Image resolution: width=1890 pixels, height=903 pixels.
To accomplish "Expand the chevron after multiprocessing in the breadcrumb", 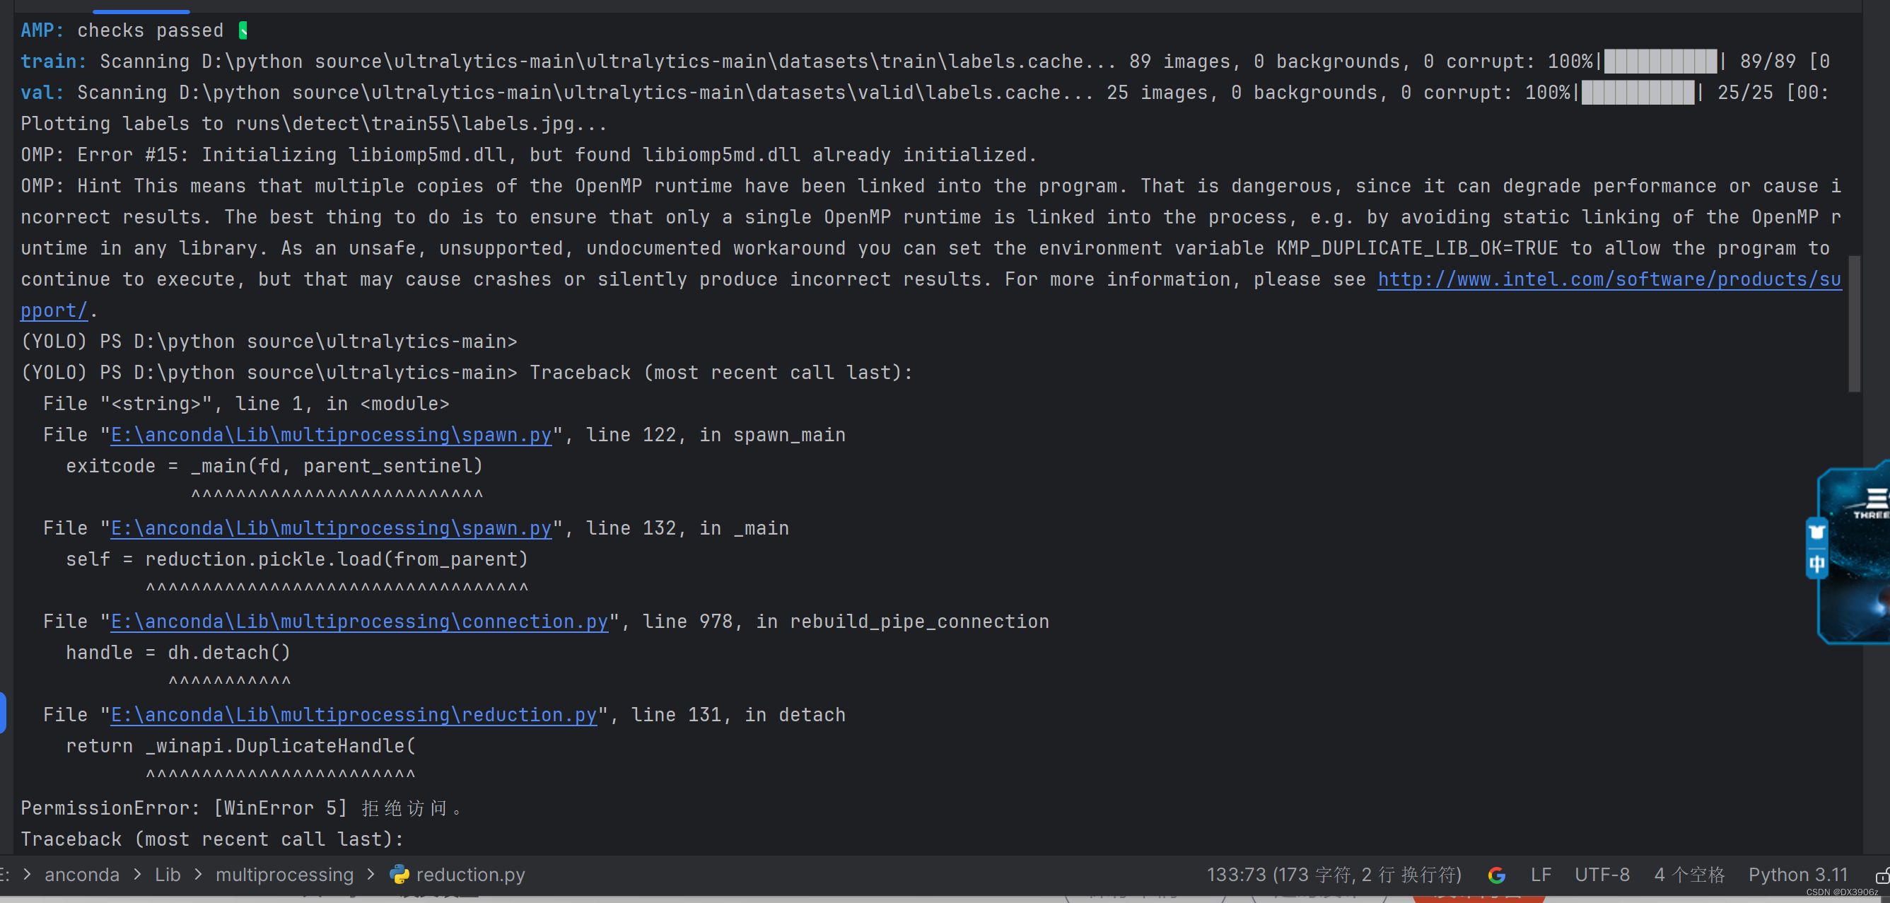I will click(x=373, y=875).
